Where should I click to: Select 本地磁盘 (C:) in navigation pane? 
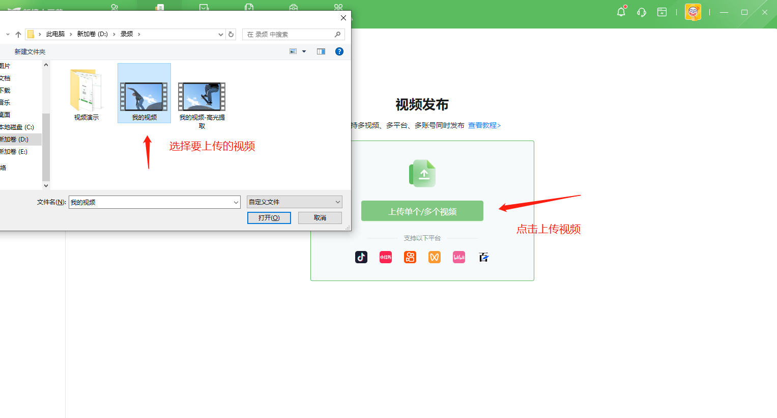(17, 127)
